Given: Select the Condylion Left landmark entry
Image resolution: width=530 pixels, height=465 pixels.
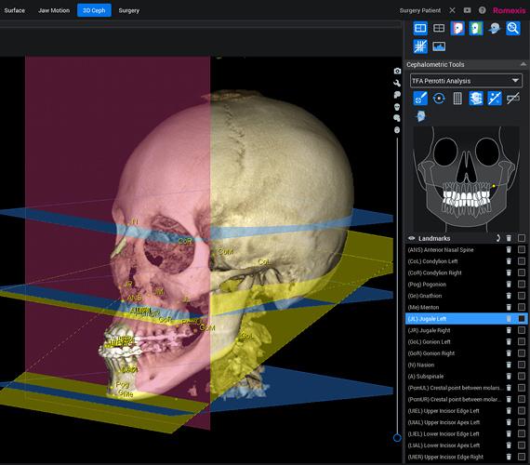Looking at the screenshot, I should [432, 261].
